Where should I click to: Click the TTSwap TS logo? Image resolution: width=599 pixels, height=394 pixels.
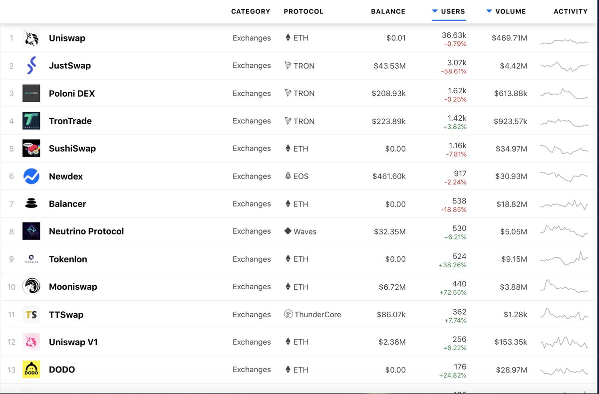click(31, 314)
